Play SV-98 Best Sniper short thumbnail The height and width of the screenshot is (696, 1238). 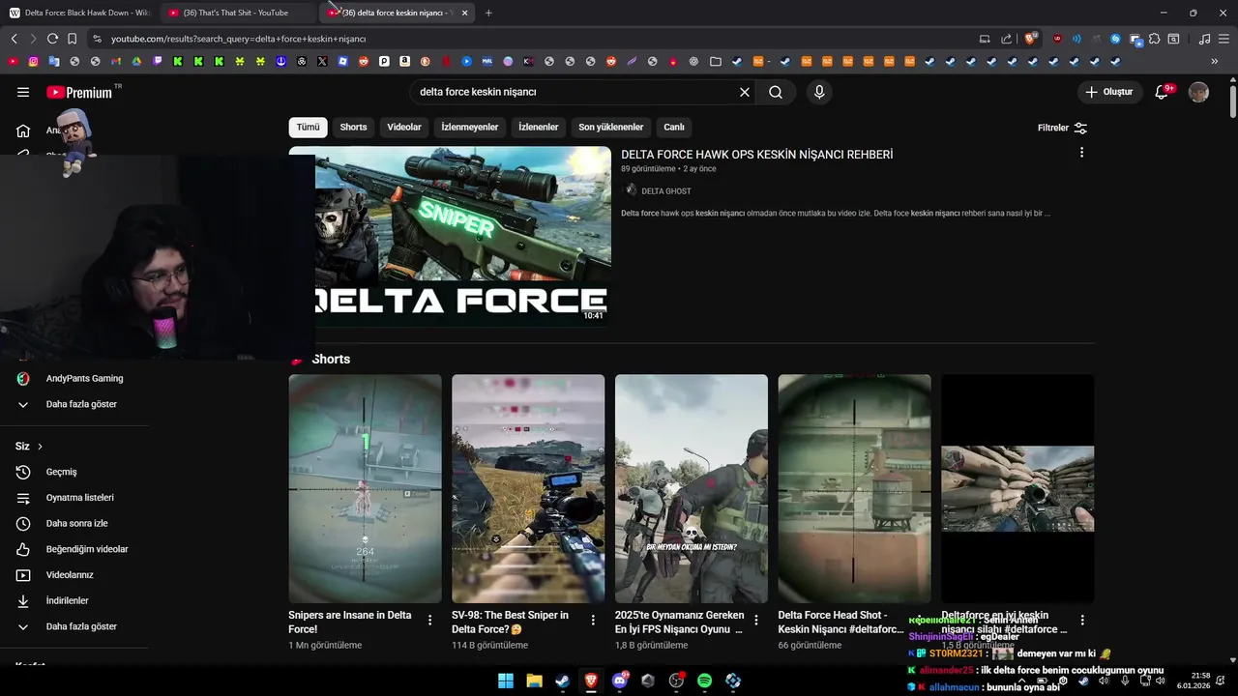pyautogui.click(x=528, y=489)
